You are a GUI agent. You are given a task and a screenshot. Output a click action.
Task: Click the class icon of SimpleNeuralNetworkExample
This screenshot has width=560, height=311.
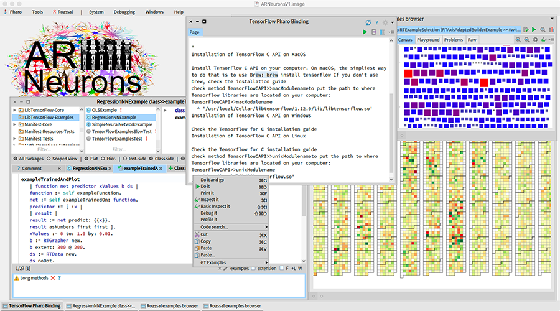coord(88,124)
